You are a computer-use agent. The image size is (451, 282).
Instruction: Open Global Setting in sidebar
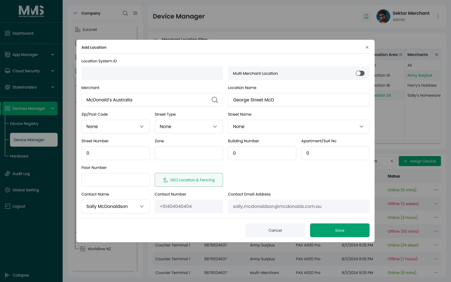26,190
